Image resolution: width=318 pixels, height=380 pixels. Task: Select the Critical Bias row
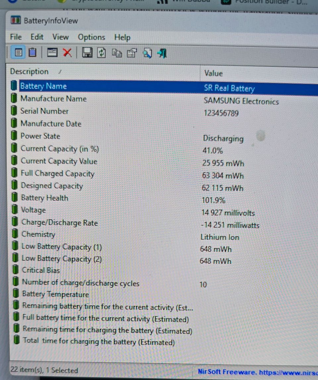(x=41, y=270)
